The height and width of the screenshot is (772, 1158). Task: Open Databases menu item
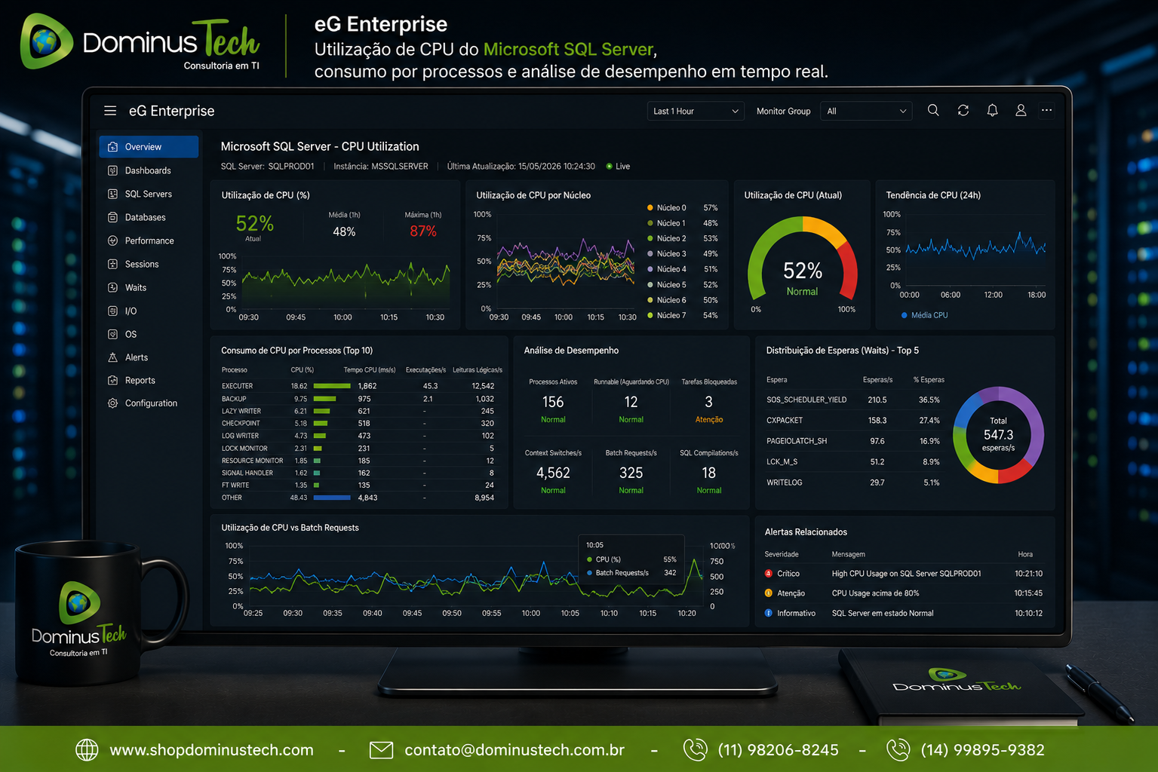(x=145, y=217)
